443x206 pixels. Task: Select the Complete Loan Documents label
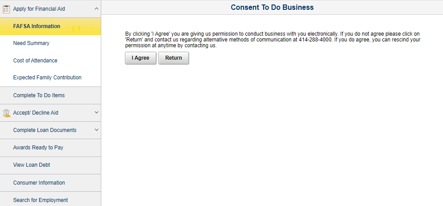[45, 130]
